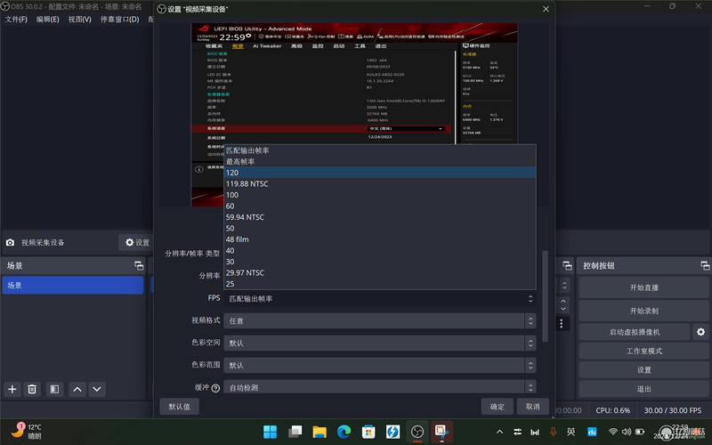Toggle 工作室模式
712x445 pixels.
(643, 351)
